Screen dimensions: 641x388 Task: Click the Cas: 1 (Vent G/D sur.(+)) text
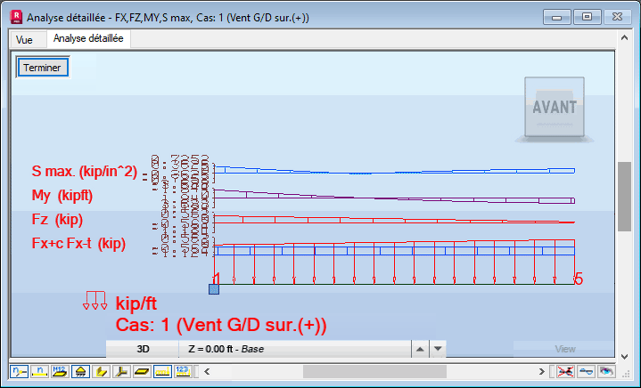221,325
